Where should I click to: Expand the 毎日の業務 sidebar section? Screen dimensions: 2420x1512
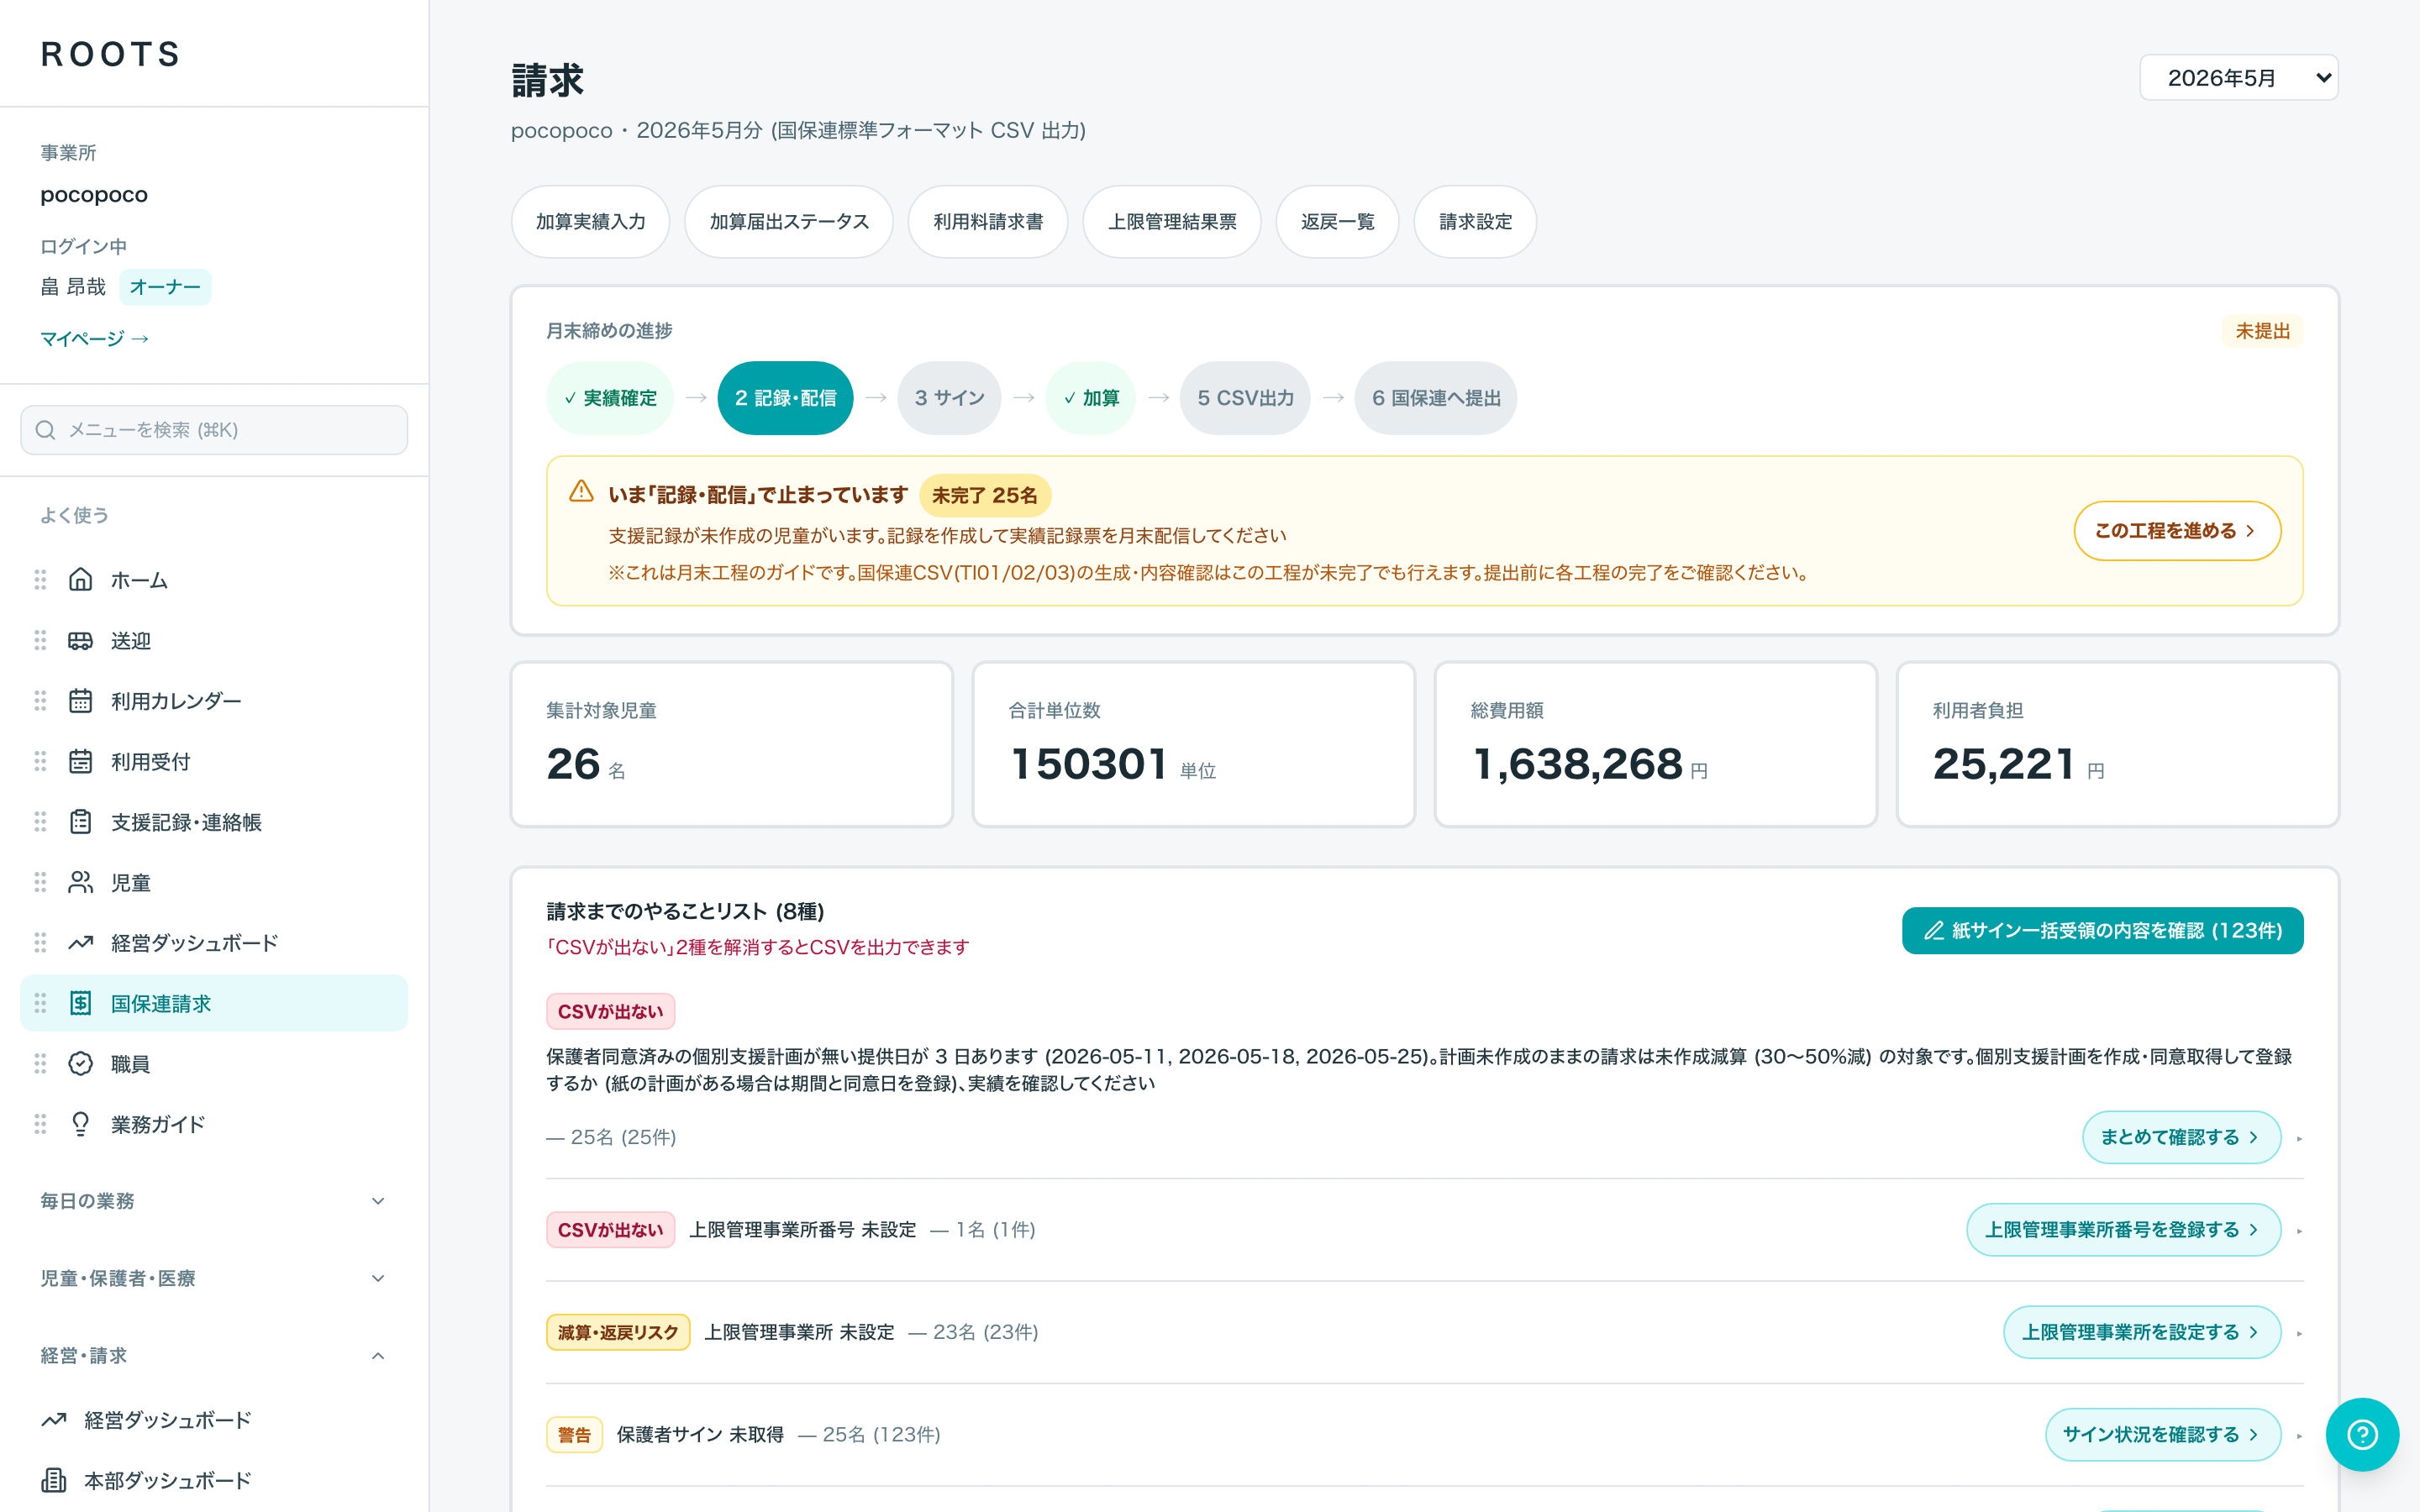tap(213, 1201)
